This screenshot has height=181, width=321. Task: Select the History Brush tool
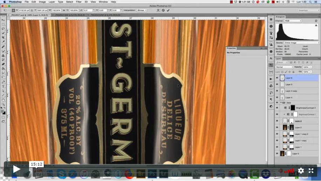pyautogui.click(x=3, y=60)
